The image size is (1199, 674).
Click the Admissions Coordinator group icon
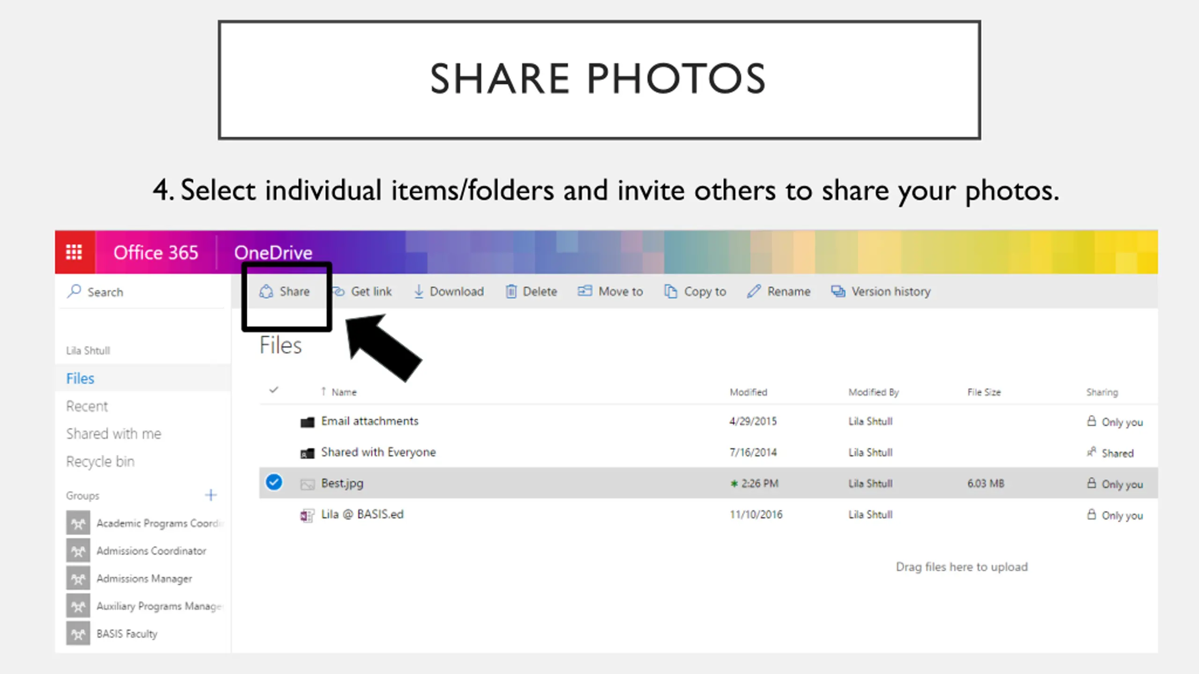pyautogui.click(x=78, y=550)
